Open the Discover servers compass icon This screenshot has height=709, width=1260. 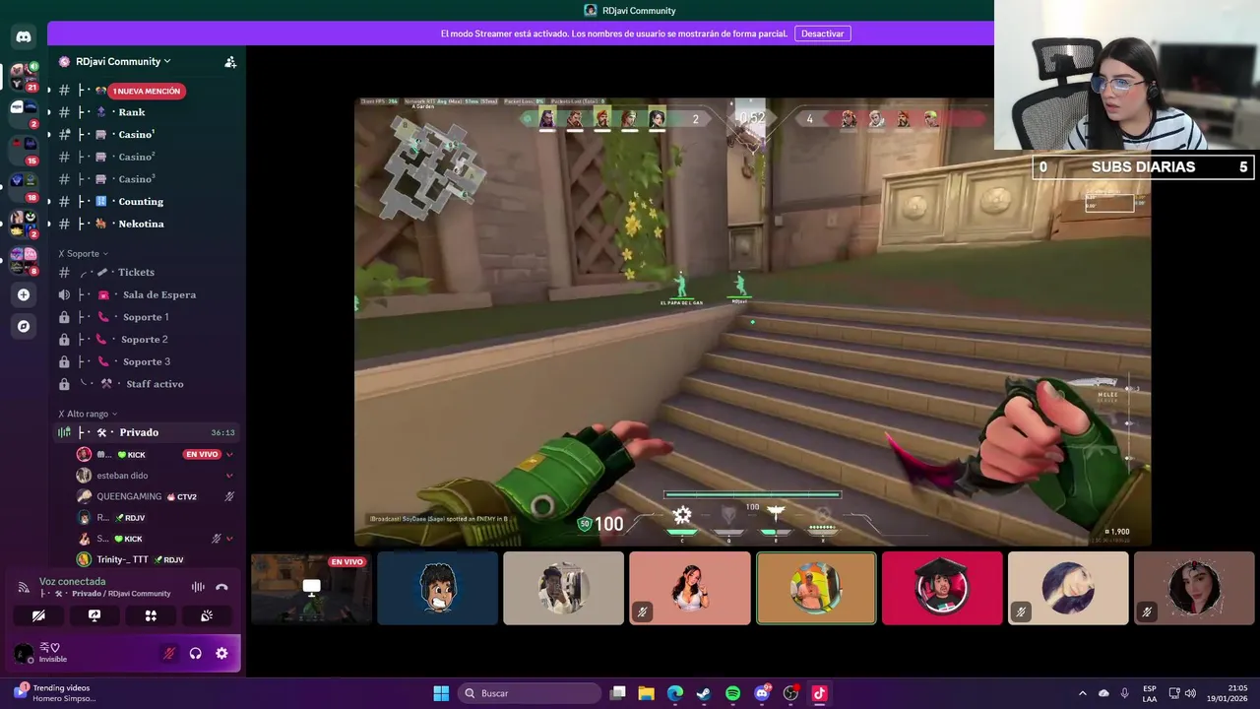[x=24, y=326]
